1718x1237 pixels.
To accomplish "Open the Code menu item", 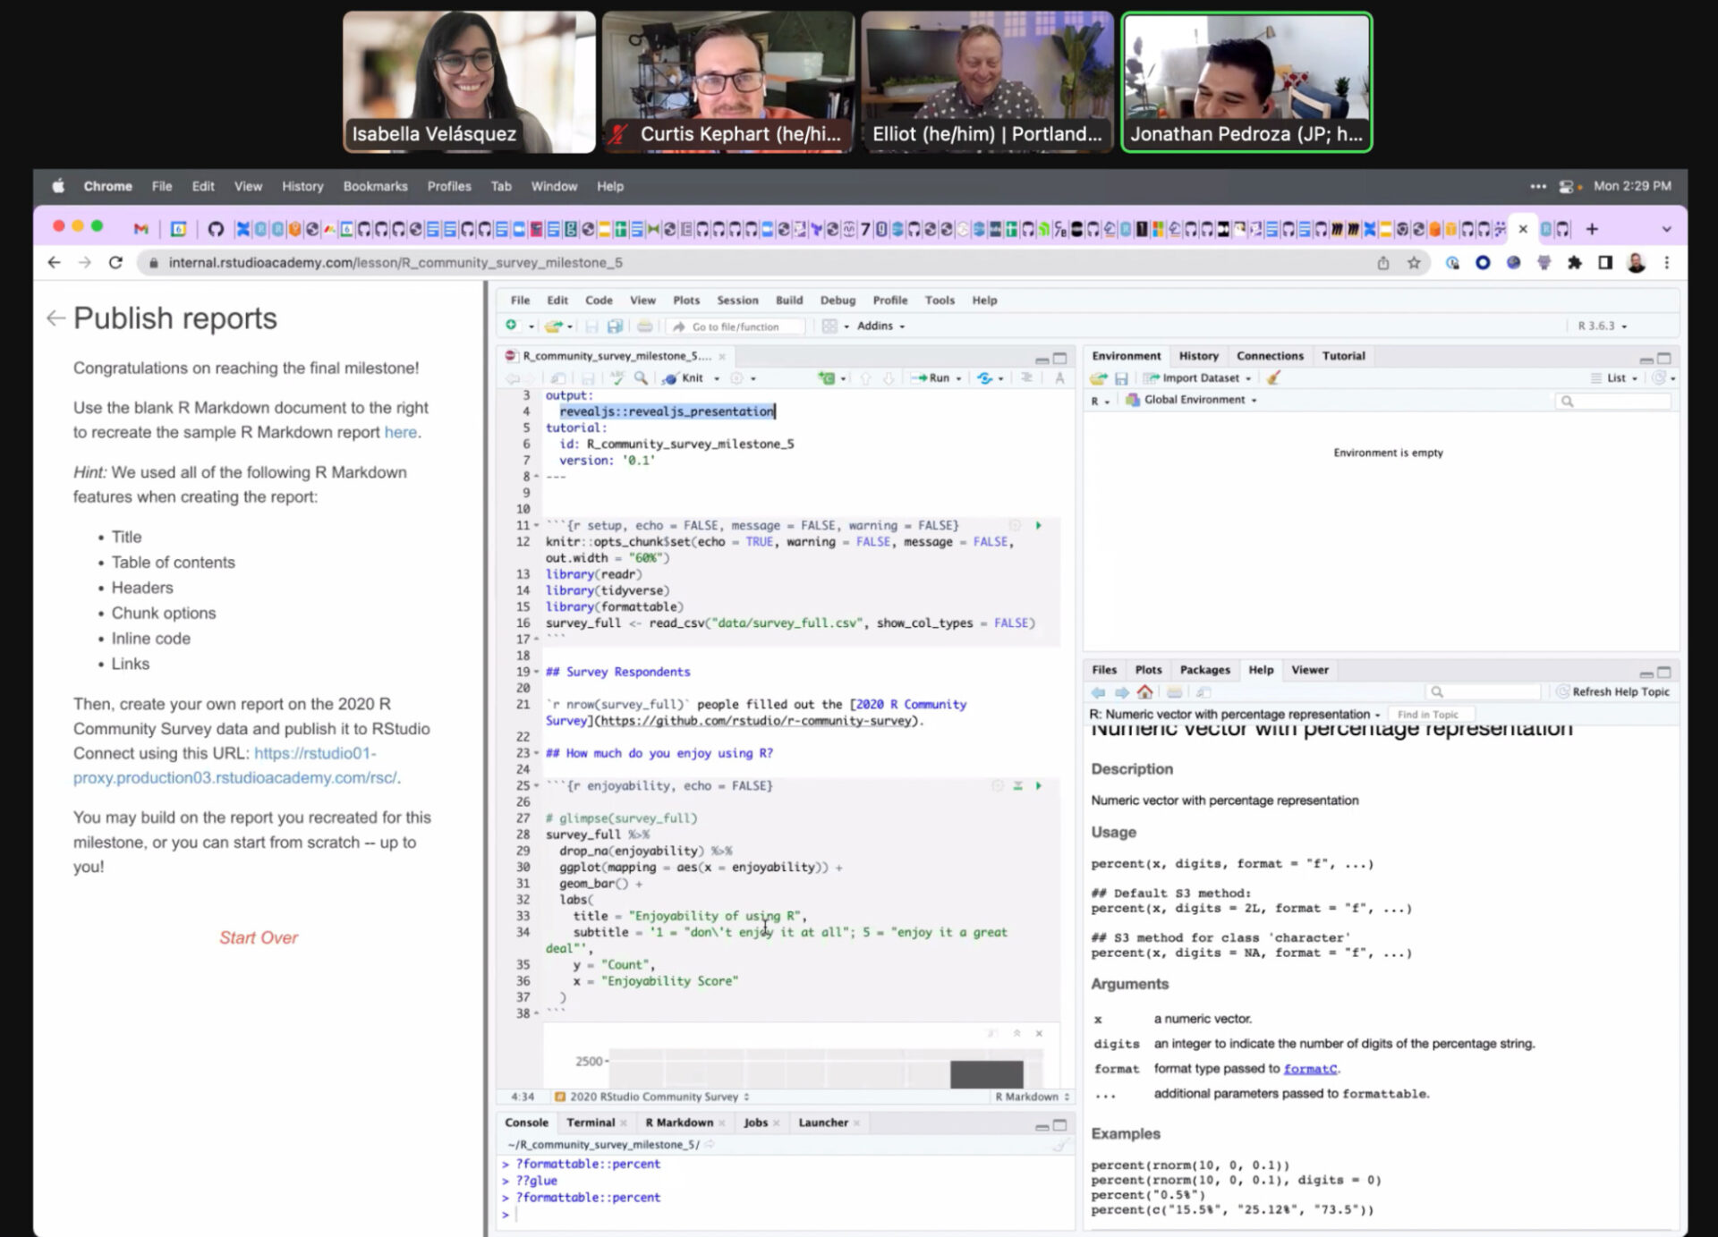I will pyautogui.click(x=599, y=300).
